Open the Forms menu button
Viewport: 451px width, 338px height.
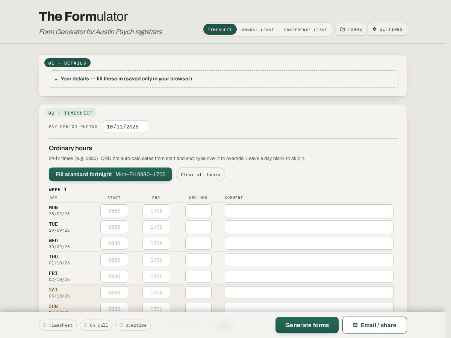pos(351,29)
